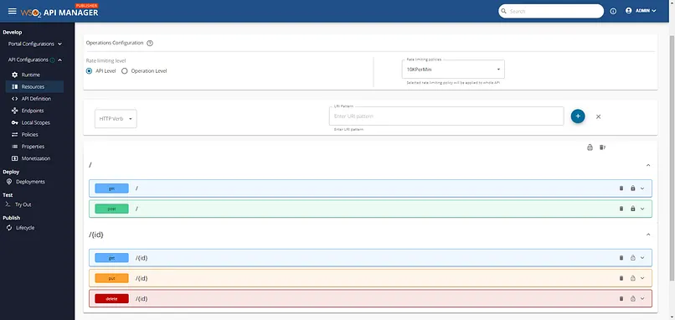Click the Lifecycle cycle icon
Screen dimensions: 675x320
click(x=9, y=227)
